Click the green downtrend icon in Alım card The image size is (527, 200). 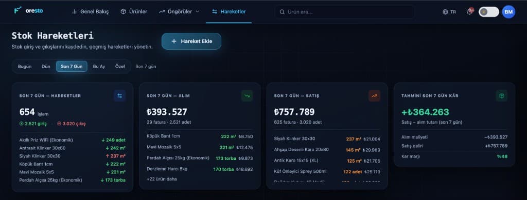pyautogui.click(x=247, y=96)
